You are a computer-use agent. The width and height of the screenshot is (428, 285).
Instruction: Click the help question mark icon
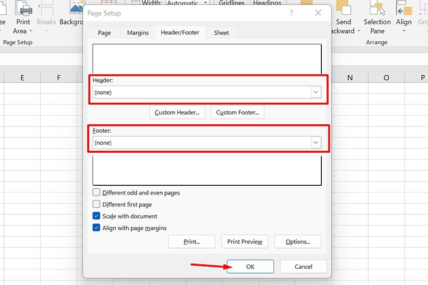tap(292, 13)
